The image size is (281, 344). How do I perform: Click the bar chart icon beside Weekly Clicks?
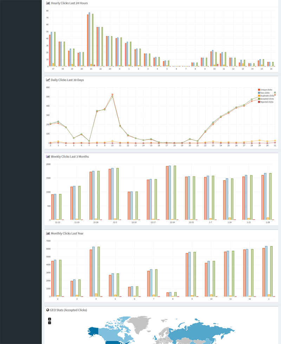(x=48, y=156)
